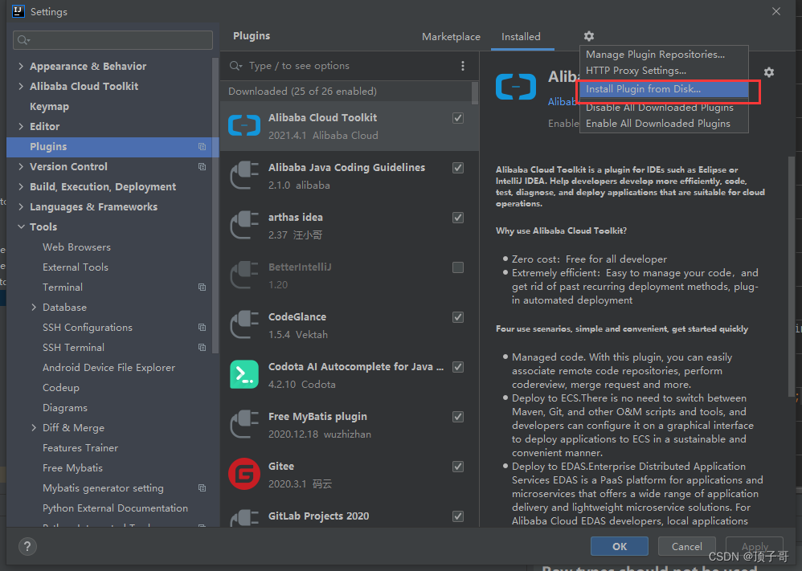Open the plugin search options three-dot menu

click(x=463, y=66)
